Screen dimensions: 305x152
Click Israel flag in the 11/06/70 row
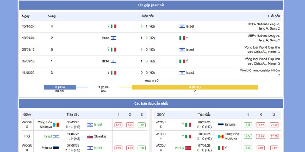182,73
